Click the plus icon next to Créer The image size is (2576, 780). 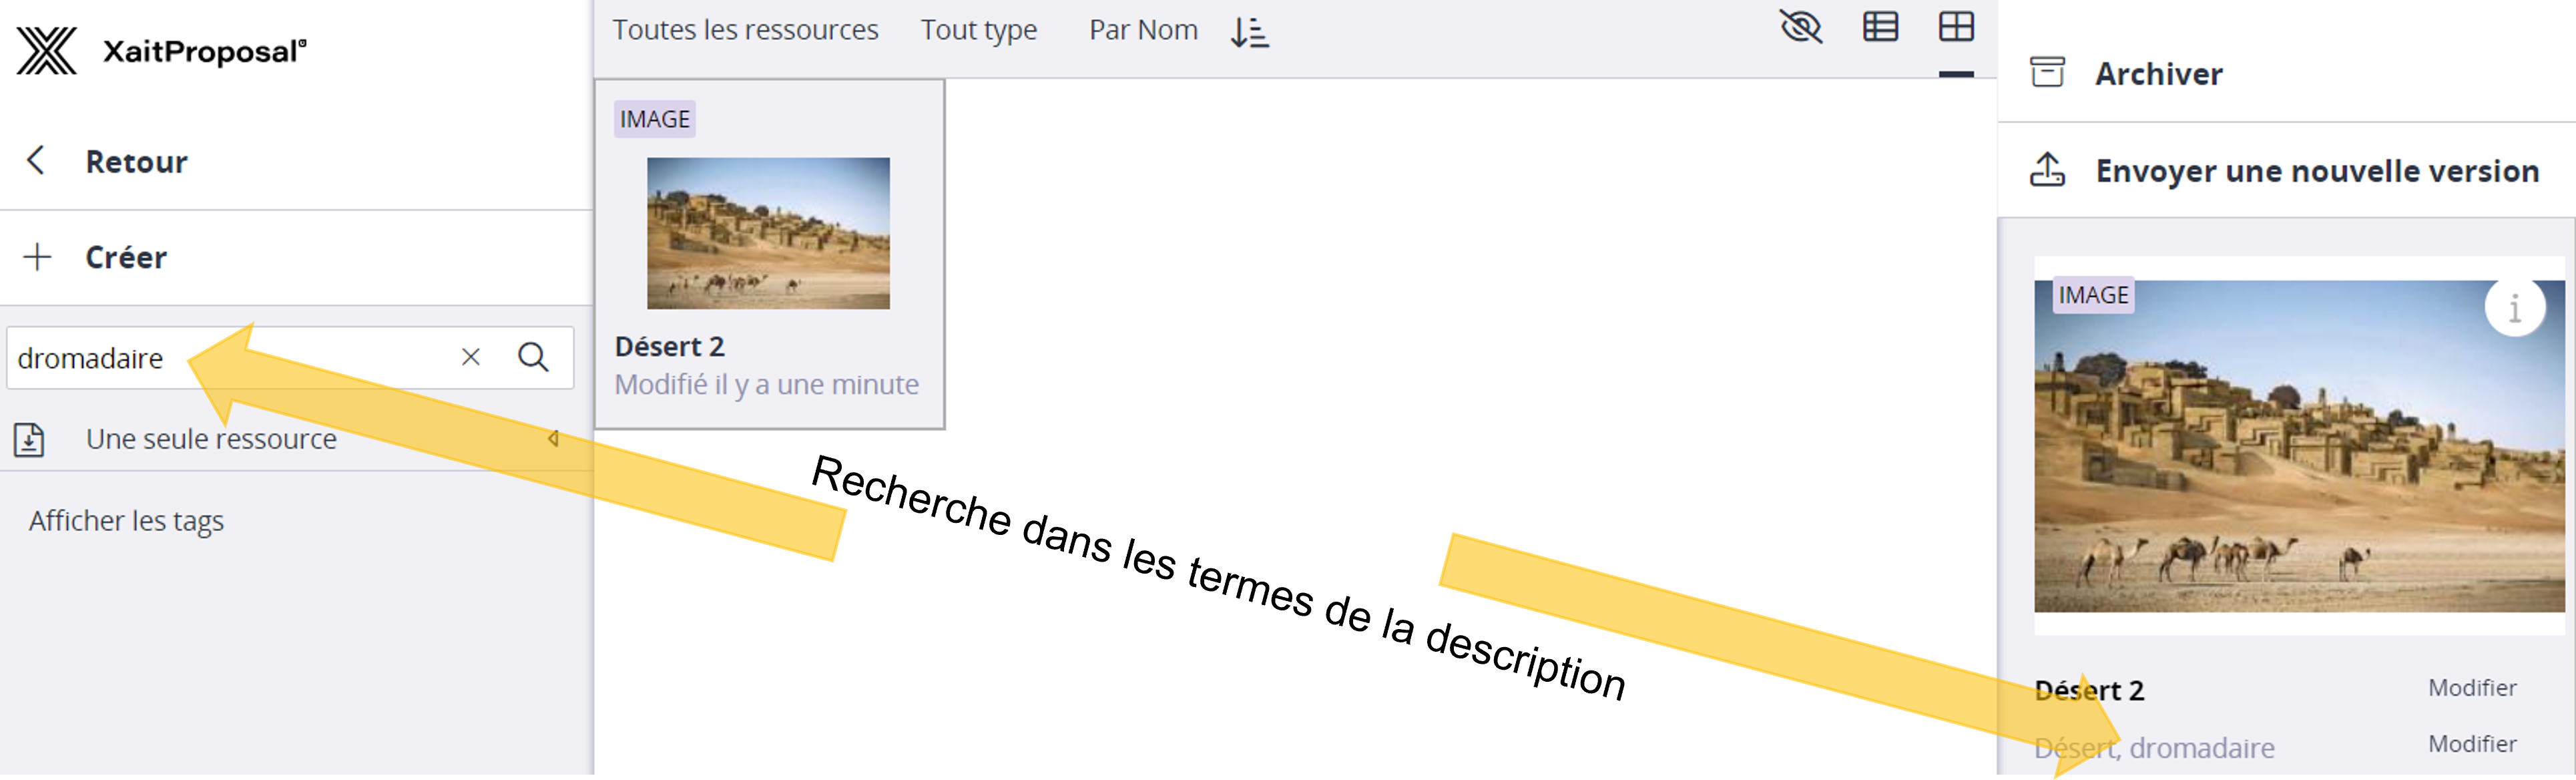click(x=37, y=257)
